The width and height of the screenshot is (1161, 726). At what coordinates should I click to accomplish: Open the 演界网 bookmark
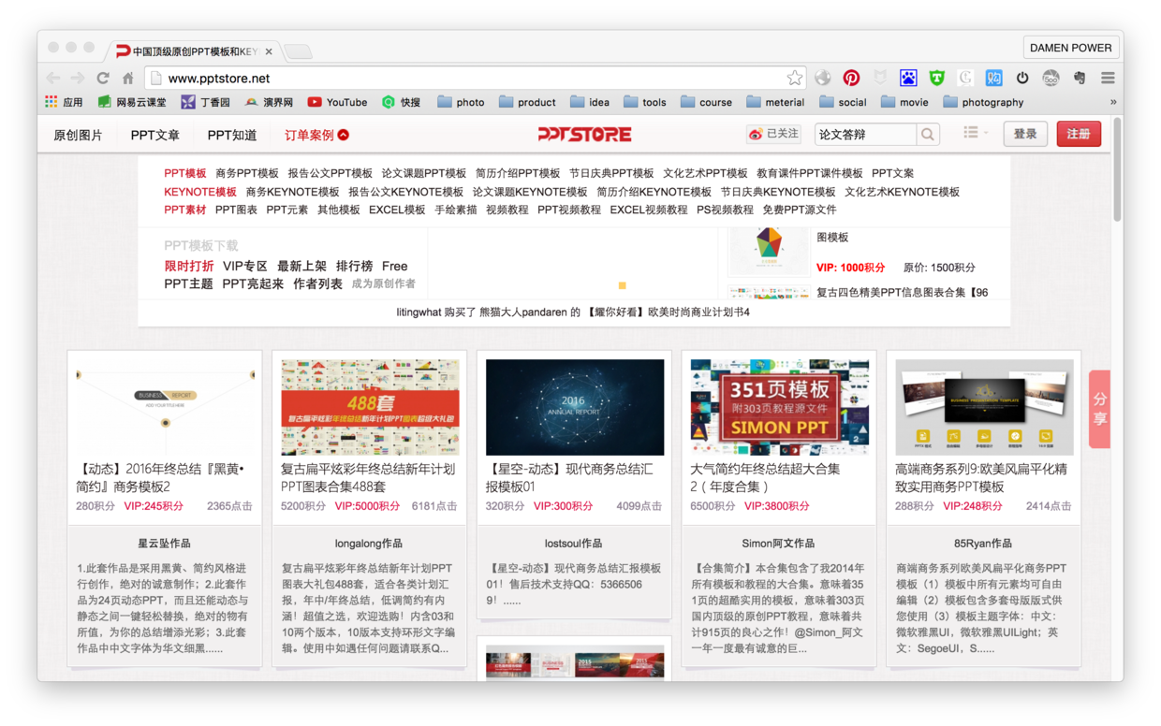point(269,103)
